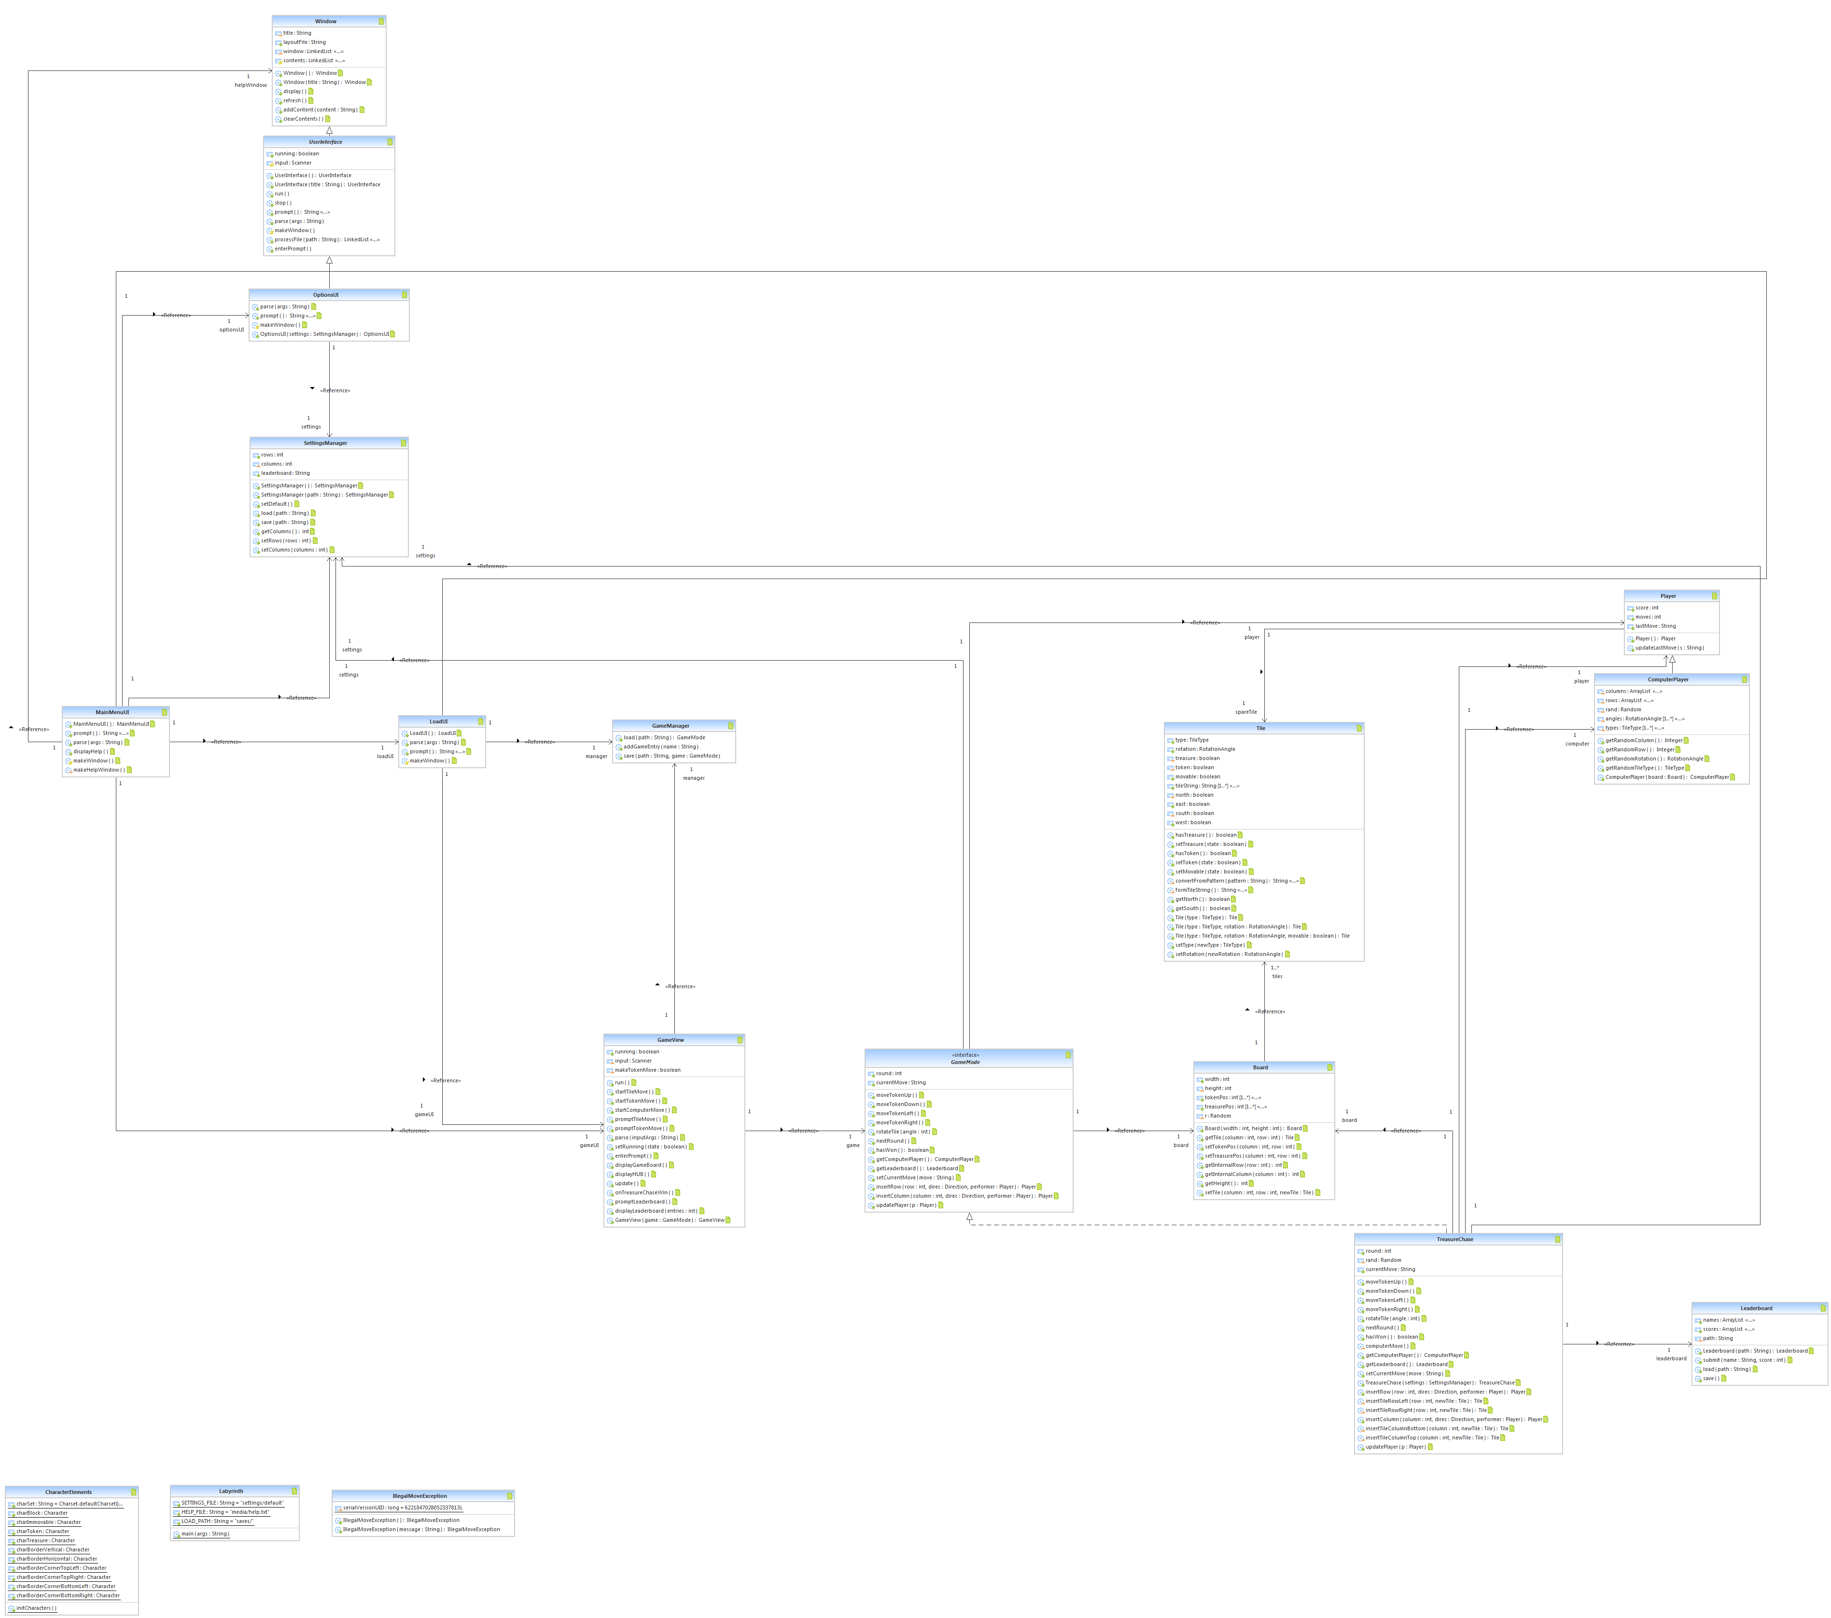Viewport: 1831px width, 1618px height.
Task: Select the GameManager class title
Action: coord(671,725)
